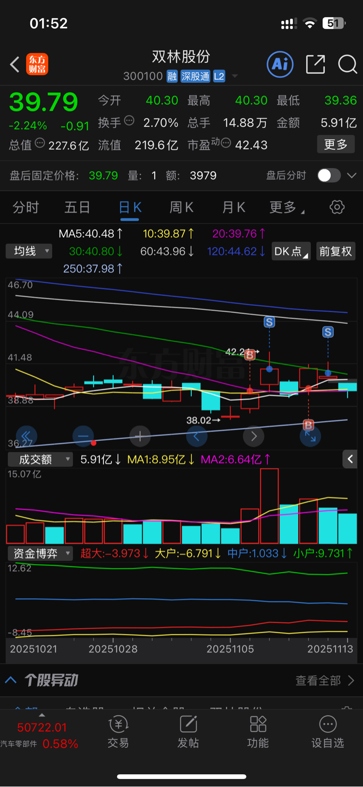Go back using the left arrow
The image size is (363, 787).
[x=15, y=64]
